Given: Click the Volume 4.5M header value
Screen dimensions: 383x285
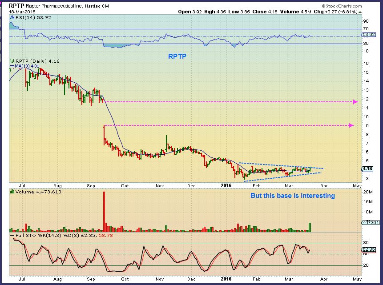Looking at the screenshot, I should 295,12.
